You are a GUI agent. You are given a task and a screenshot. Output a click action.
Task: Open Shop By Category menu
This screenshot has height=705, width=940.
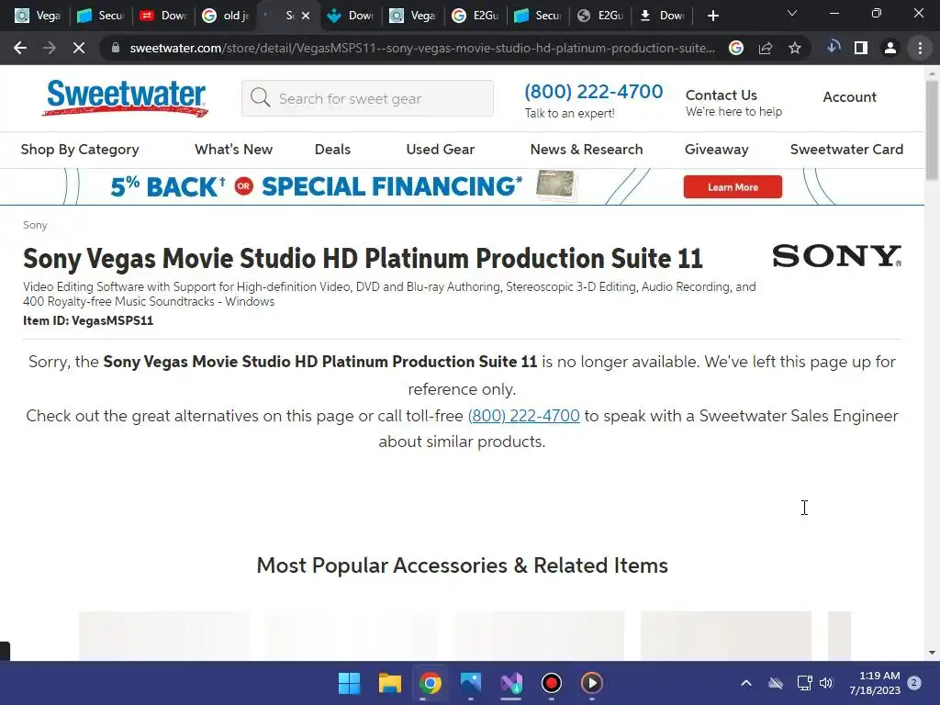click(80, 150)
